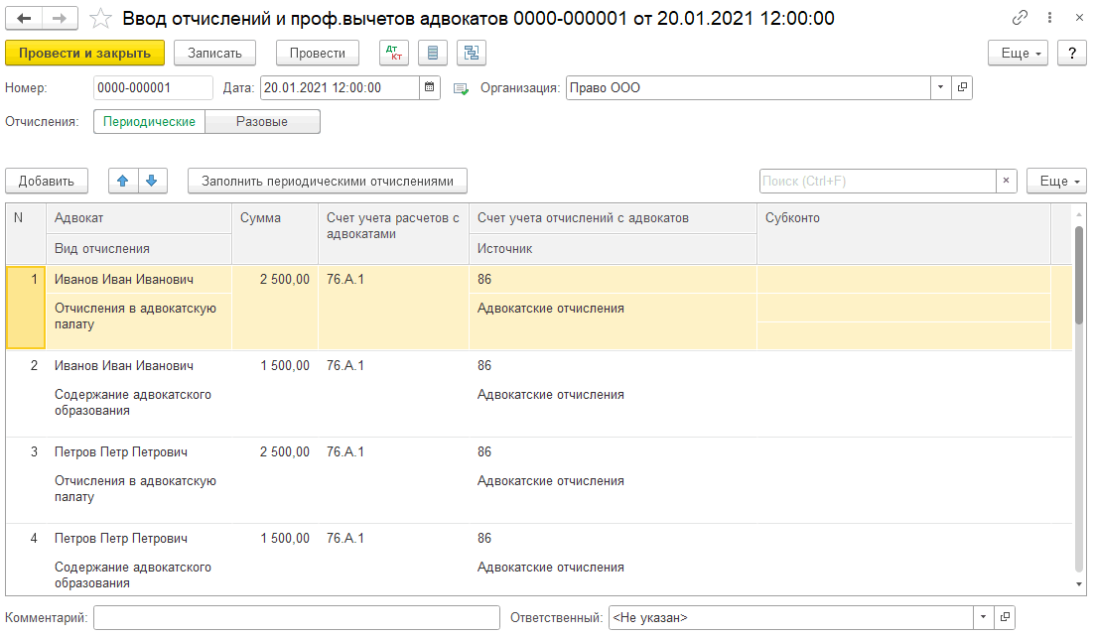Move row down with the down arrow
The width and height of the screenshot is (1095, 636).
coord(152,181)
